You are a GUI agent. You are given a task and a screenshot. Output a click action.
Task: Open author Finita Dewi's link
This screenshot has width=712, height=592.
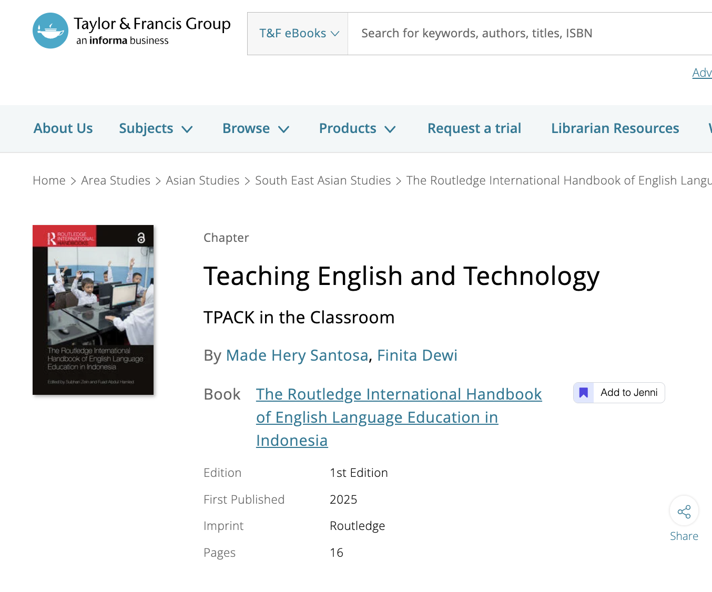click(x=417, y=355)
